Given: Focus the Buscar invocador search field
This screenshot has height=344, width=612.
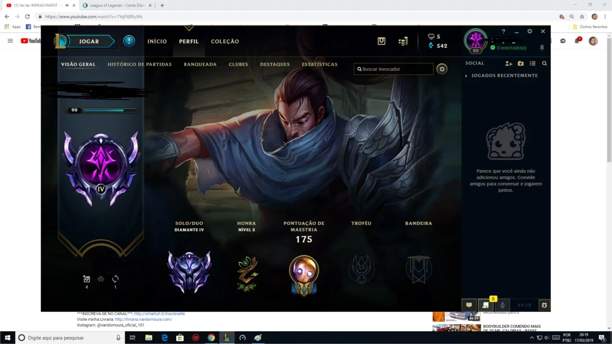Looking at the screenshot, I should point(393,69).
